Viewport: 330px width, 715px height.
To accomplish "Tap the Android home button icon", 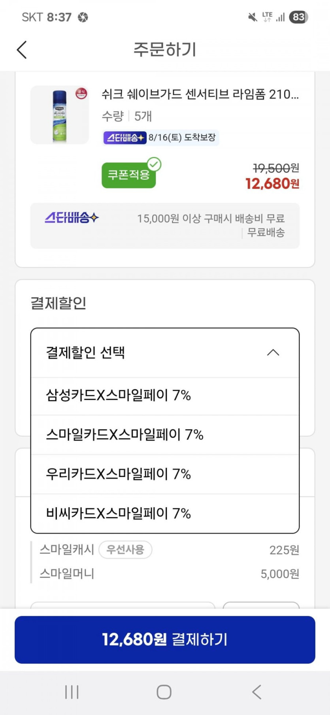I will (164, 692).
